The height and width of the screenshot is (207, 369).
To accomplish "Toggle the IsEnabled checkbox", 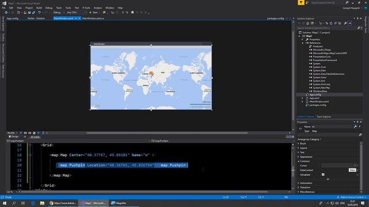I will (323, 175).
